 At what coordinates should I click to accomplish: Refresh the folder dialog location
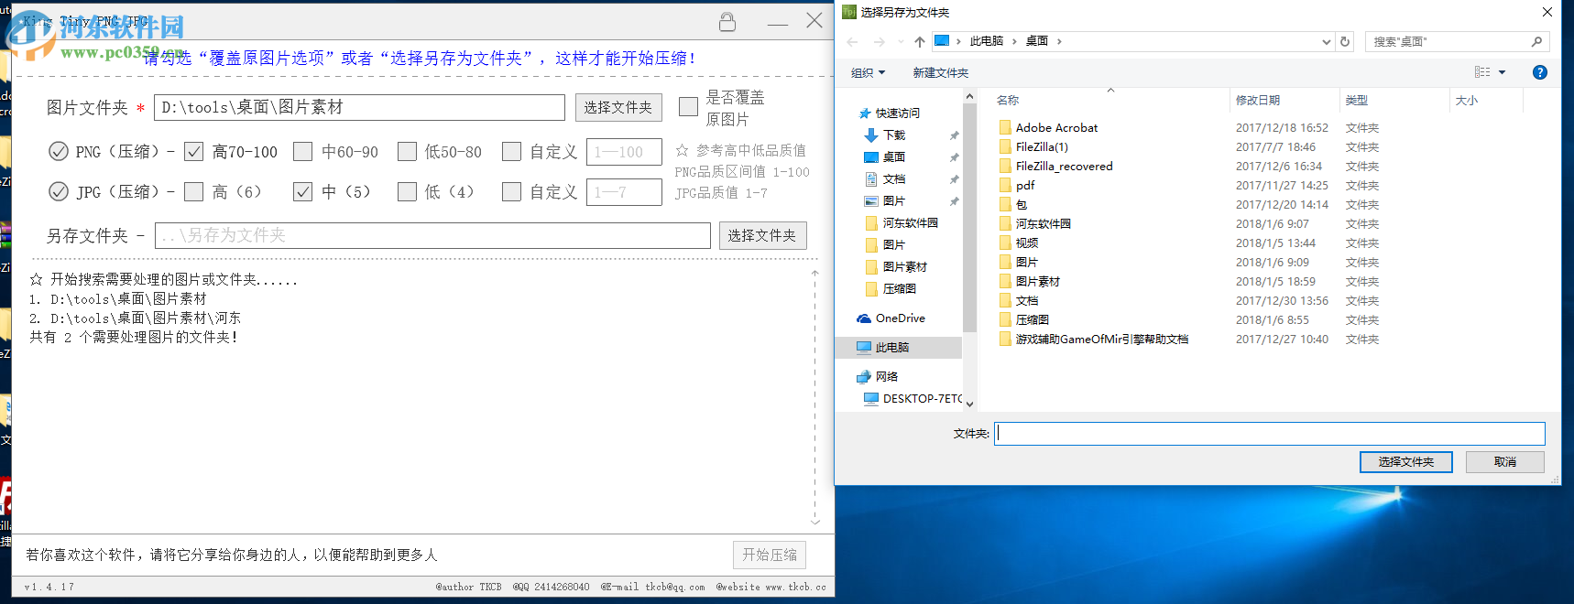click(x=1345, y=41)
